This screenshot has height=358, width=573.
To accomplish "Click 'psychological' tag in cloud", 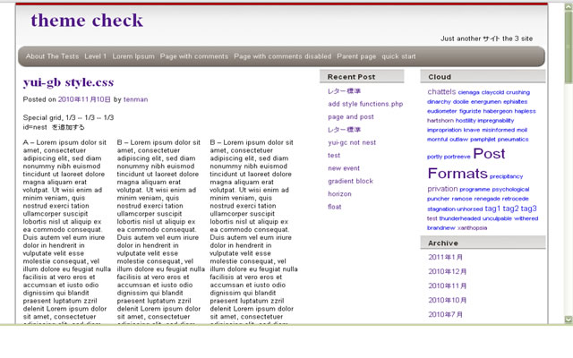I will (510, 189).
